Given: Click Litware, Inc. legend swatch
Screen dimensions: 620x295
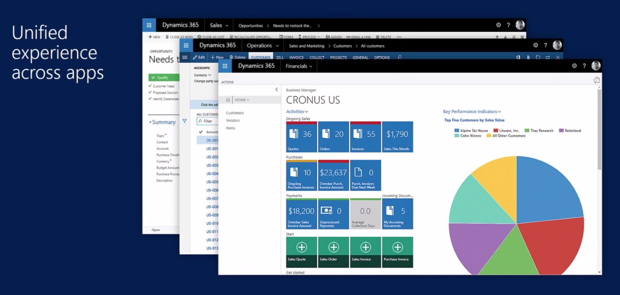Looking at the screenshot, I should pos(496,130).
